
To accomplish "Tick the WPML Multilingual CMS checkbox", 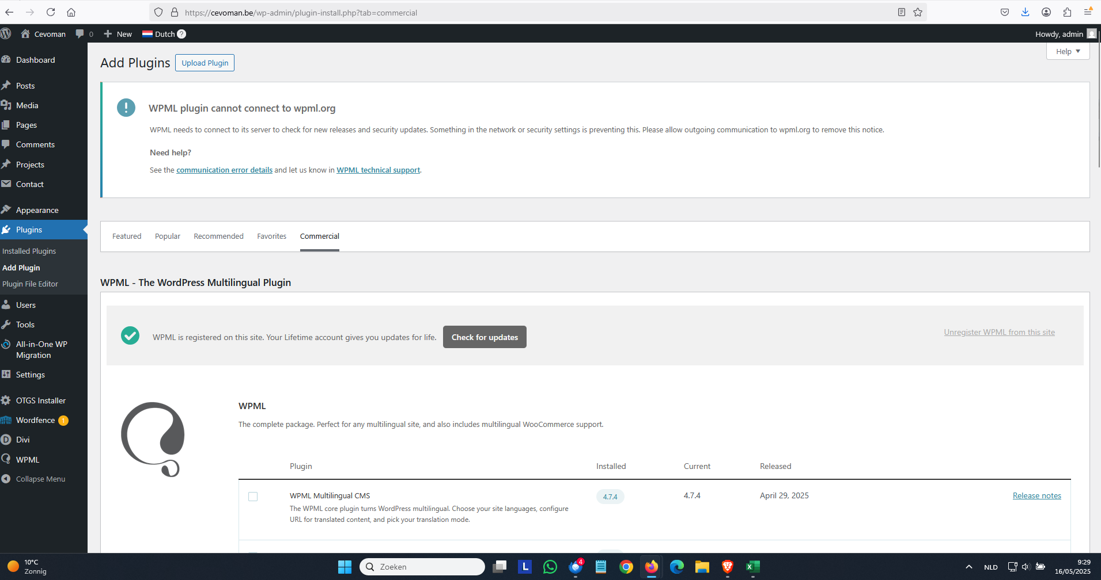I will (253, 497).
